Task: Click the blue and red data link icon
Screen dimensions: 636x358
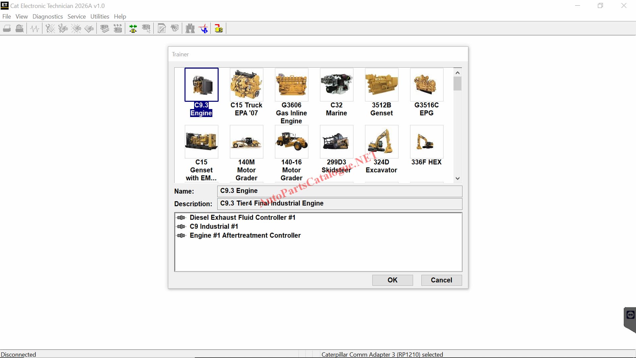Action: click(x=204, y=29)
